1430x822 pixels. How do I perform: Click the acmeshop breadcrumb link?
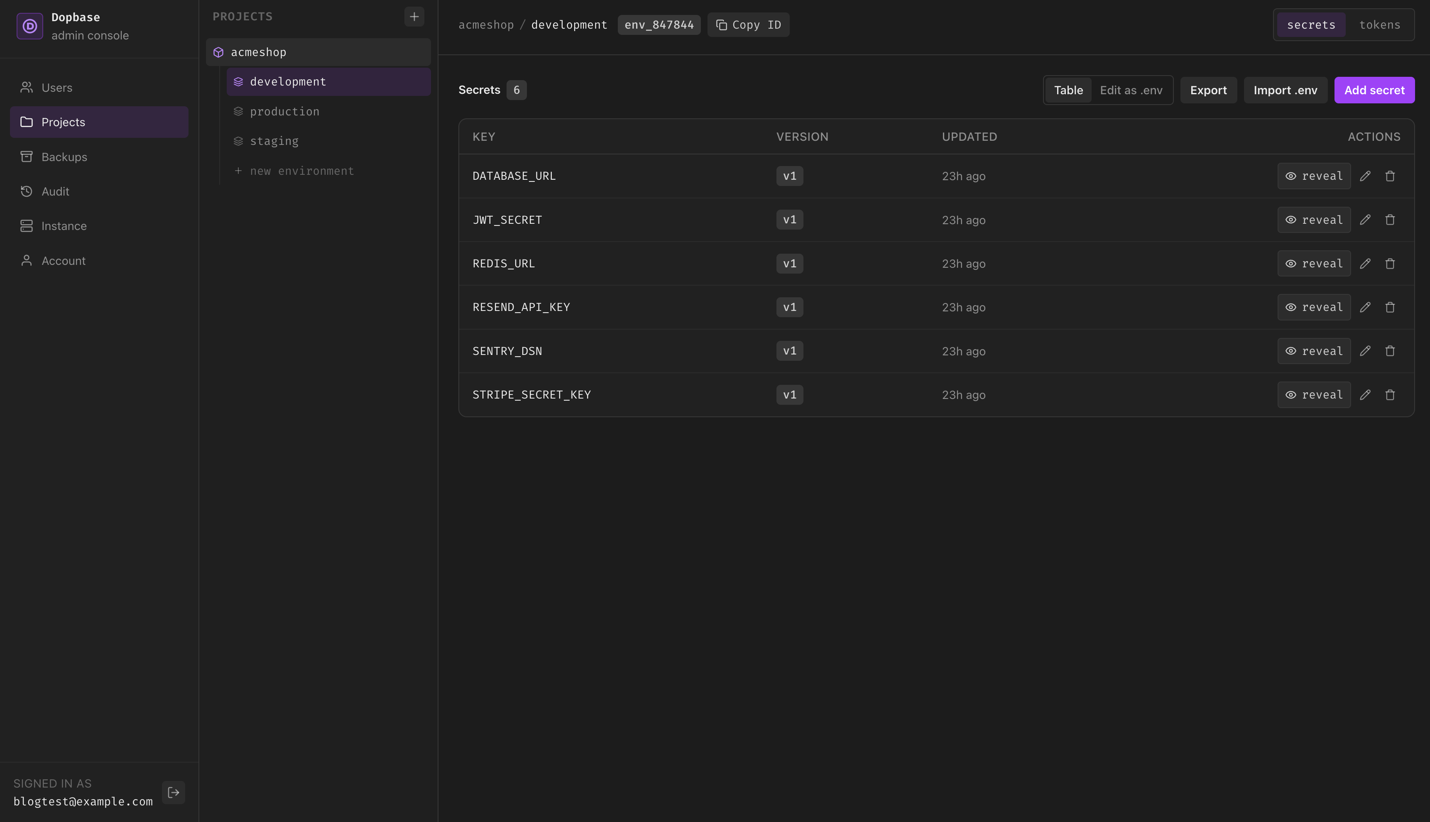pos(486,25)
